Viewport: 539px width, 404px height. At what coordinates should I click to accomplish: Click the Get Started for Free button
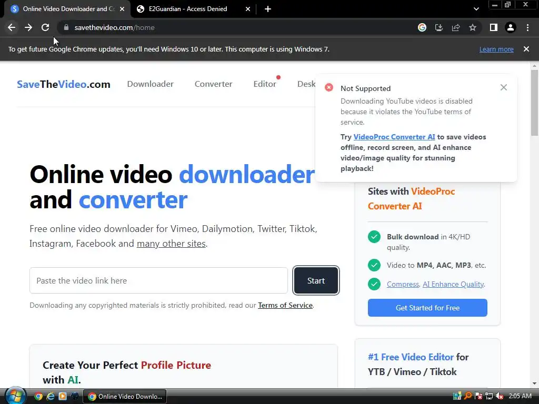[427, 308]
